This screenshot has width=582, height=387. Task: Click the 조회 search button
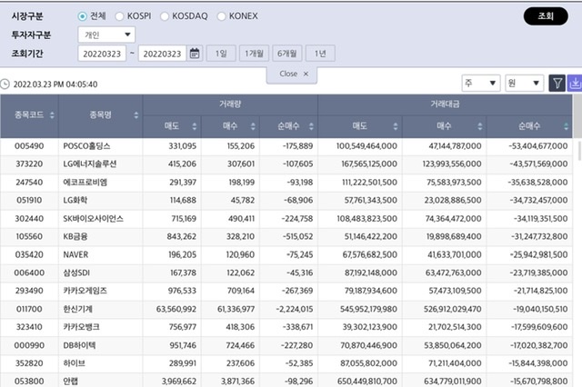546,16
